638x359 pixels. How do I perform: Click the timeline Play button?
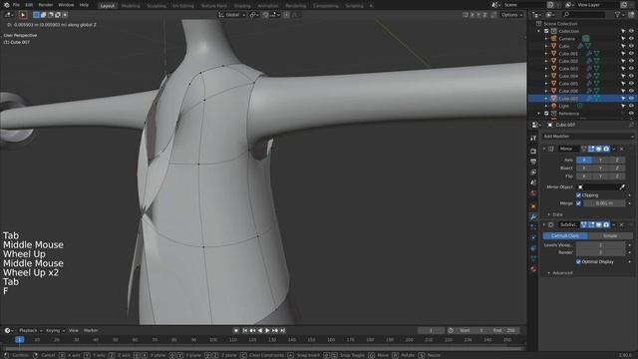coord(267,330)
